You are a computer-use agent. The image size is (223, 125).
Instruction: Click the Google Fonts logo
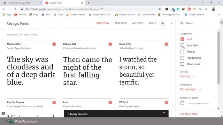click(18, 23)
